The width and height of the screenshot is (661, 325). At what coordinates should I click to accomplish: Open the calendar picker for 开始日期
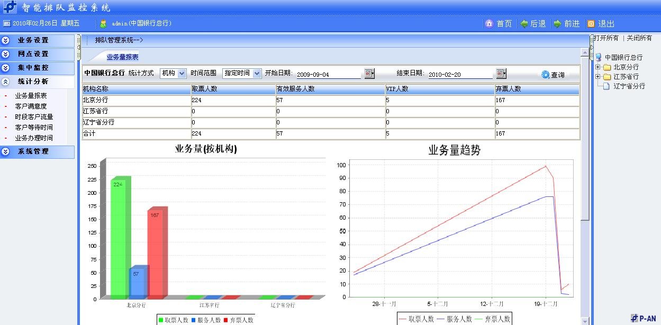[x=369, y=74]
